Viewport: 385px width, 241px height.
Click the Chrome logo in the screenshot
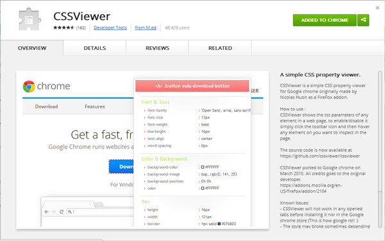click(29, 87)
